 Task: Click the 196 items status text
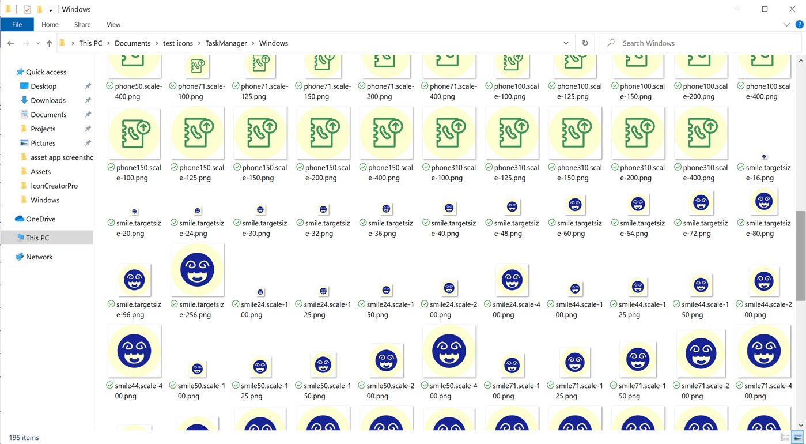(24, 438)
